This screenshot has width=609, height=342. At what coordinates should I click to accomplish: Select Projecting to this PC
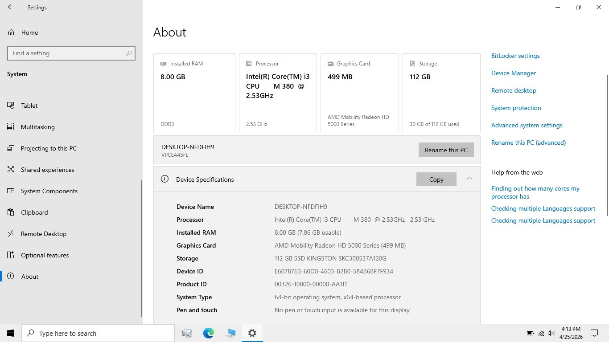click(x=71, y=148)
